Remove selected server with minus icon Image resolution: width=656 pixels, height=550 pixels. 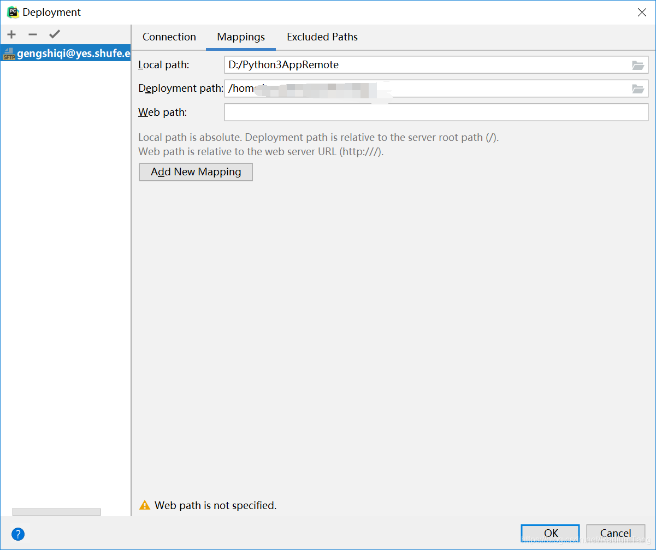(33, 34)
